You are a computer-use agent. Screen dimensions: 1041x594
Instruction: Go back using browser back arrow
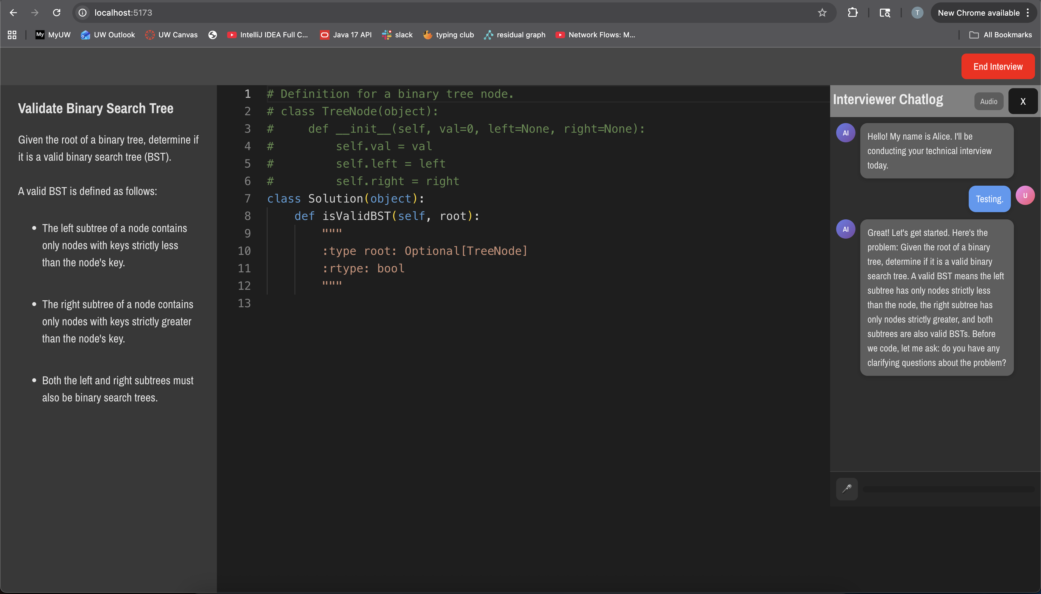[13, 13]
